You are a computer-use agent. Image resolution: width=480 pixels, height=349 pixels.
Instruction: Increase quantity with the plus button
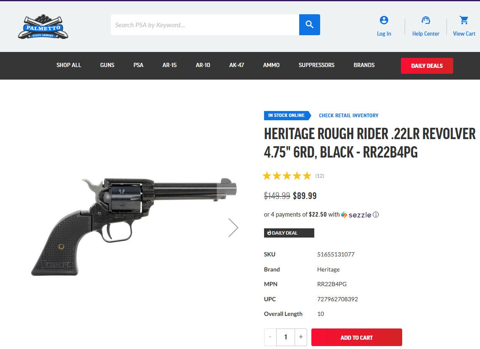(x=301, y=337)
